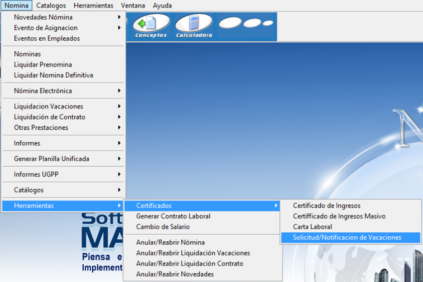The width and height of the screenshot is (423, 282).
Task: Select Anular/Reabrir Nómina
Action: click(202, 242)
